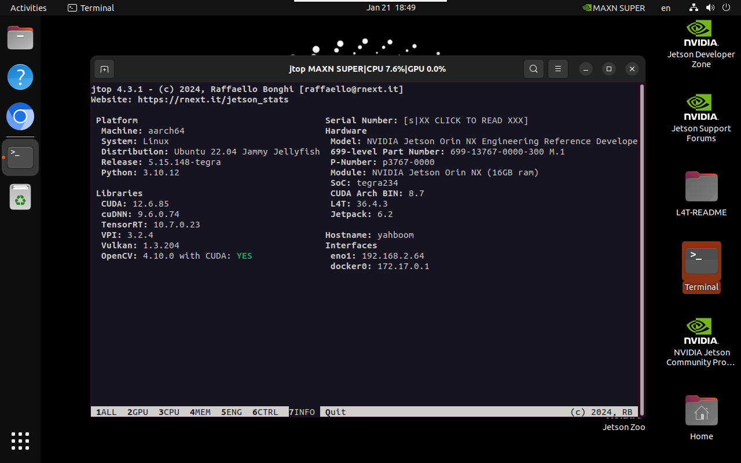
Task: Click Release 5.15.148-tegra
Action: (x=184, y=162)
